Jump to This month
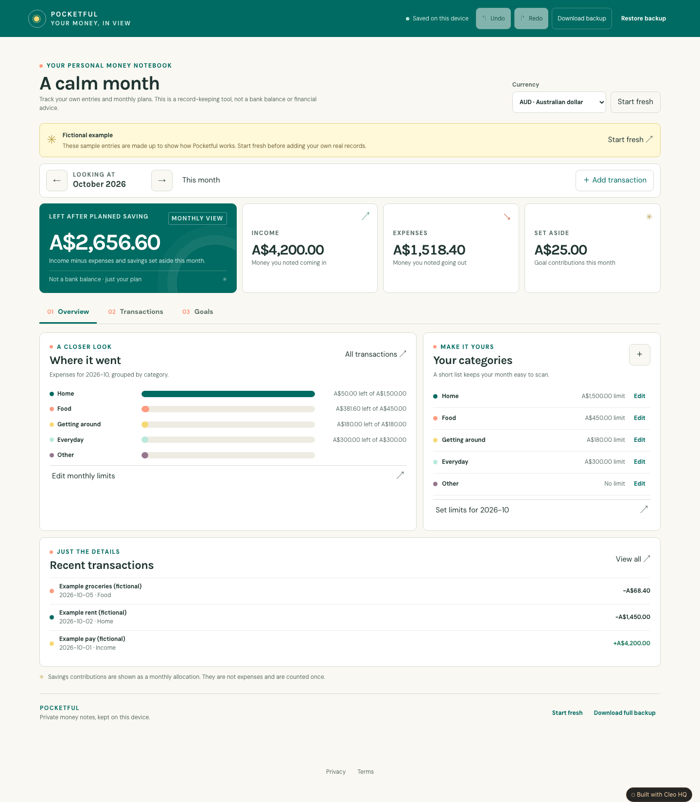 pos(201,180)
